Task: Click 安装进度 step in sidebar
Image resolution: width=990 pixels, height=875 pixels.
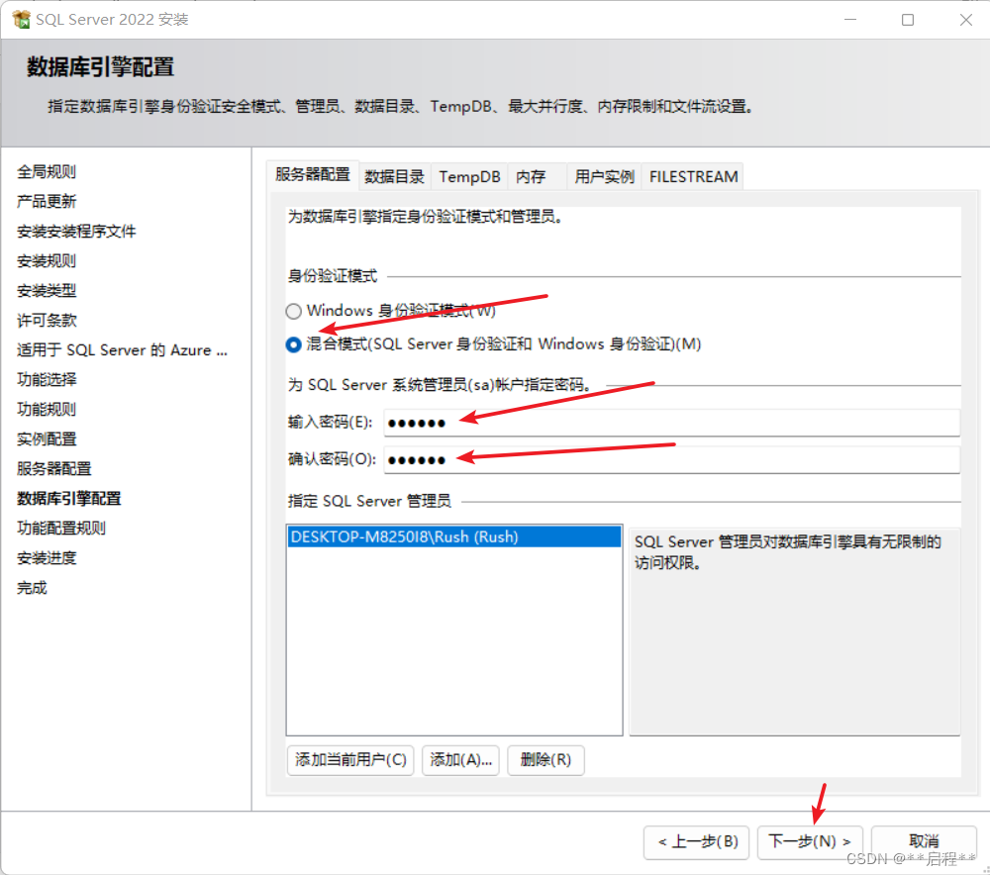Action: (x=47, y=558)
